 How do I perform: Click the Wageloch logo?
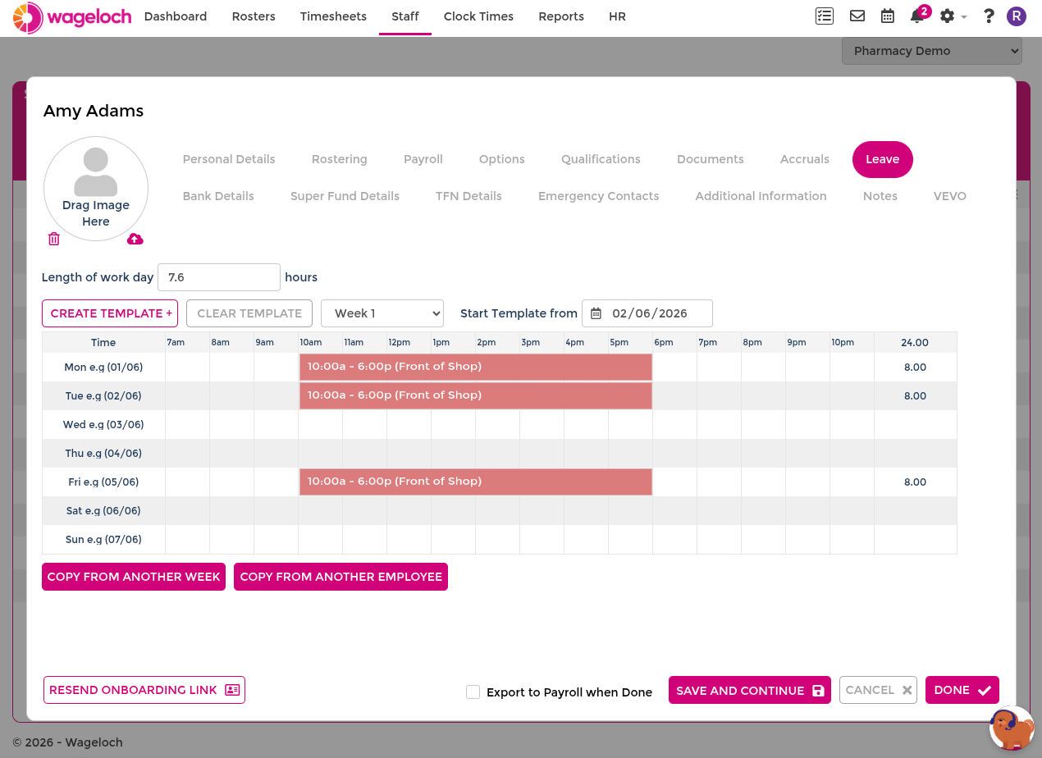72,17
